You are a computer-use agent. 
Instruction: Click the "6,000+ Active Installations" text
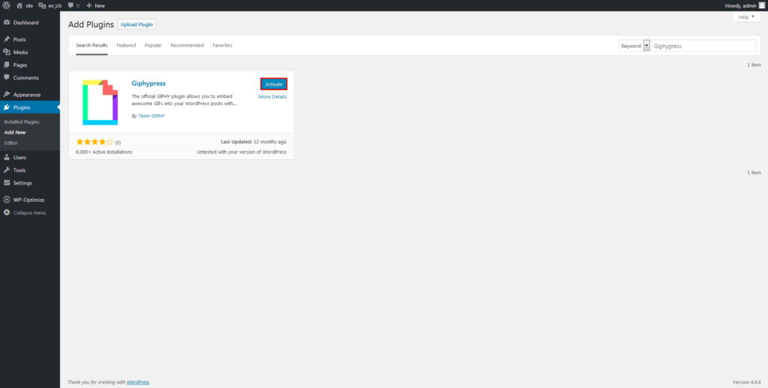coord(103,152)
